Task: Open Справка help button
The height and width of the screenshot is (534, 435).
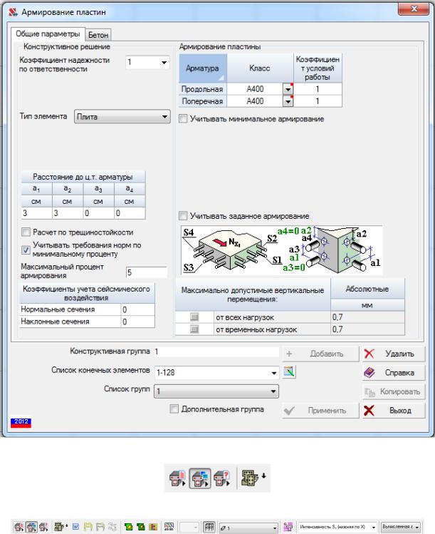Action: click(x=394, y=373)
